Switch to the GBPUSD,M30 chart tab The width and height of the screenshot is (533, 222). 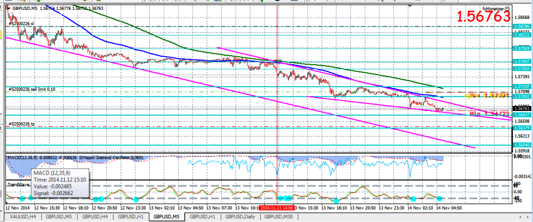pos(279,217)
